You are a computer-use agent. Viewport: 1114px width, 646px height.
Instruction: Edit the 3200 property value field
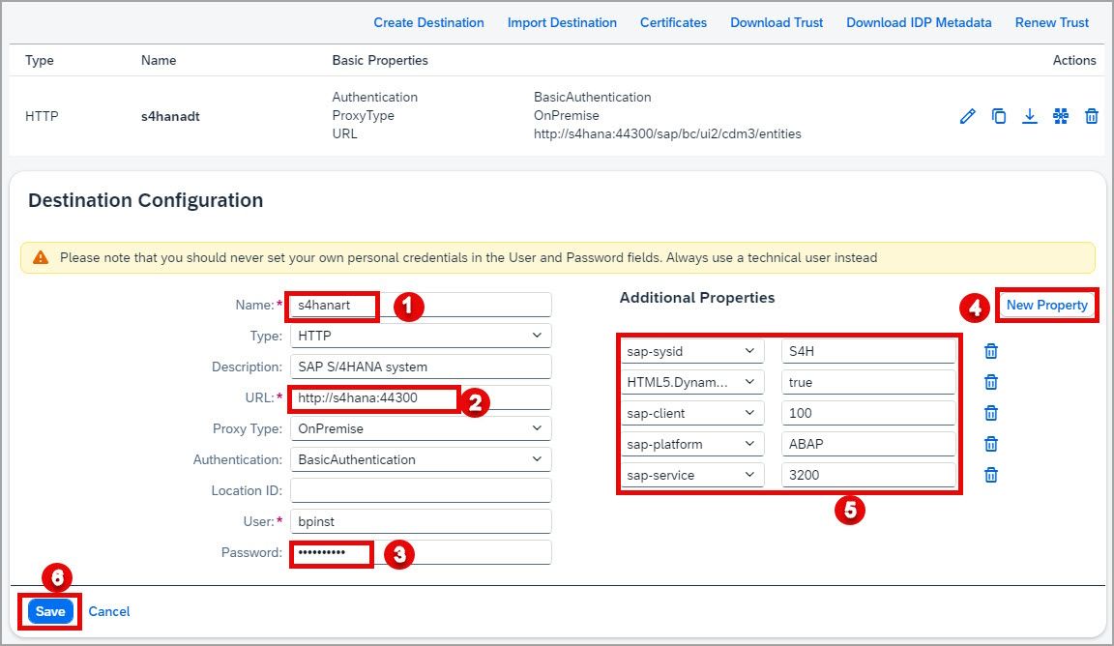click(868, 475)
